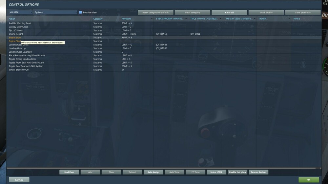Cancel the control options dialog
The width and height of the screenshot is (328, 184).
(19, 180)
